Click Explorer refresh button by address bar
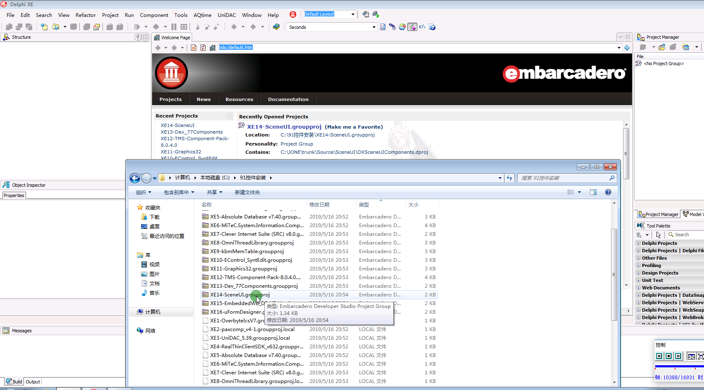Screen dimensions: 704x390 point(509,178)
